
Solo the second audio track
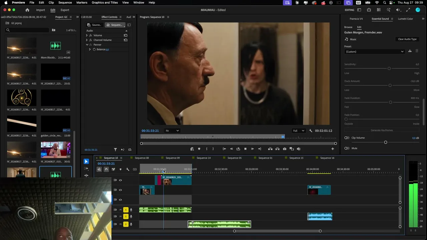pos(126,217)
